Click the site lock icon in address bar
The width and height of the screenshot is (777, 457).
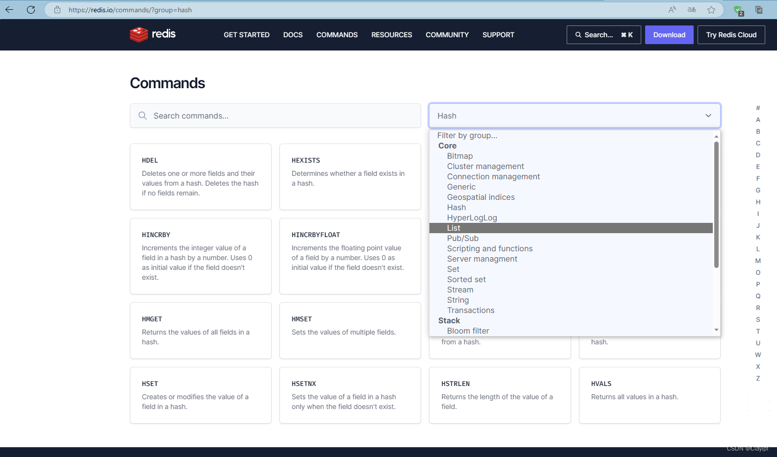[57, 10]
